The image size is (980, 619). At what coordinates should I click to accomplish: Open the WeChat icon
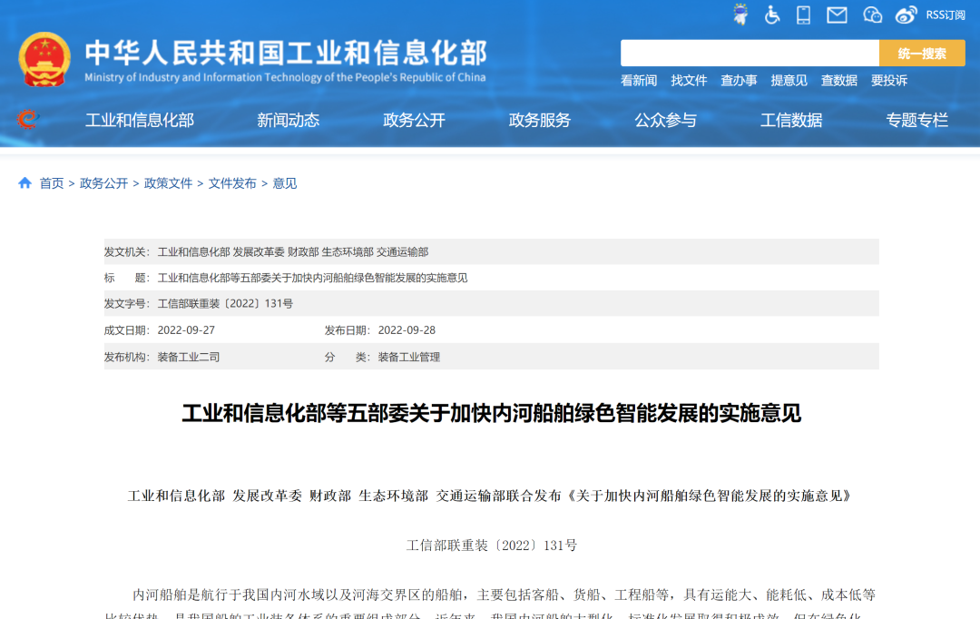[x=872, y=15]
